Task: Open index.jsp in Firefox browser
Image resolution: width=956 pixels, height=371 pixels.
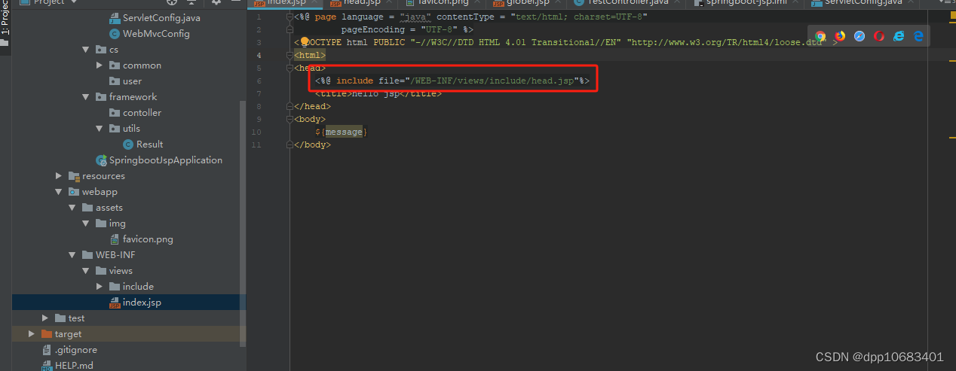Action: click(840, 36)
